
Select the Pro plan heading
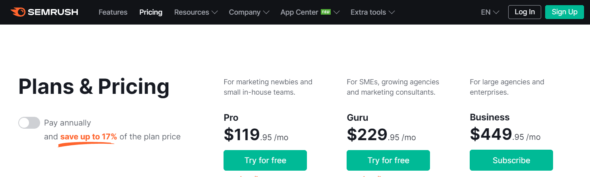(231, 118)
